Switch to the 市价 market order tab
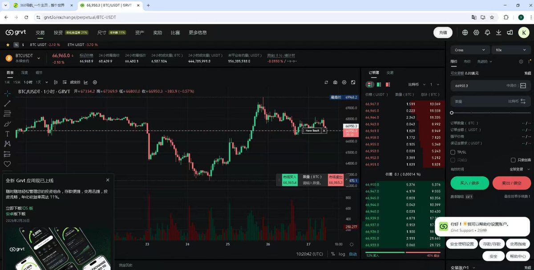Screen dimensions: 534x270 [467, 62]
